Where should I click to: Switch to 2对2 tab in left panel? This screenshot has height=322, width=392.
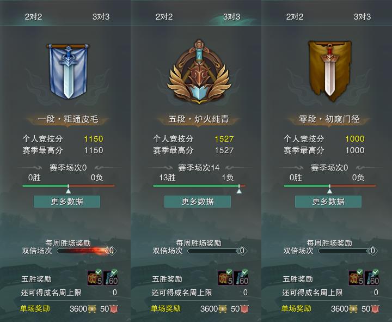(x=34, y=17)
